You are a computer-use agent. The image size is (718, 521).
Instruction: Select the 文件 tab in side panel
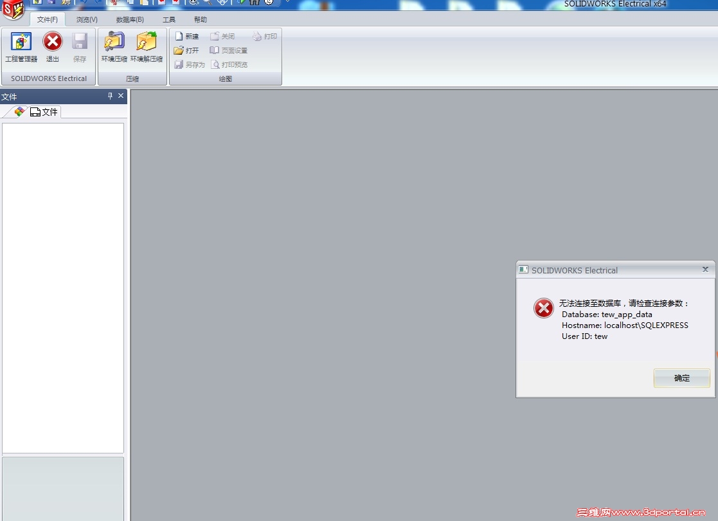44,112
